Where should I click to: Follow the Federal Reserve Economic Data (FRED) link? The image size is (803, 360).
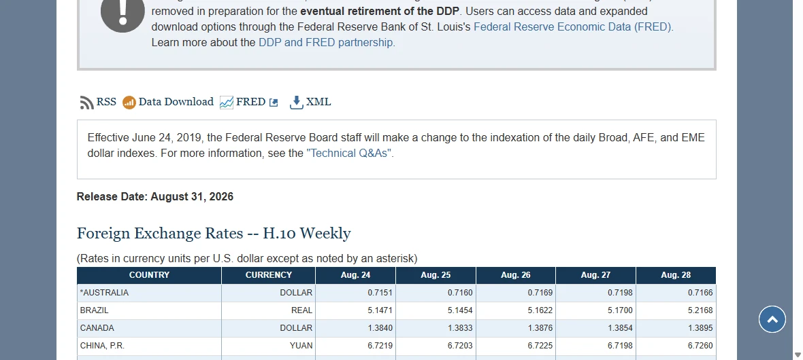pos(574,26)
